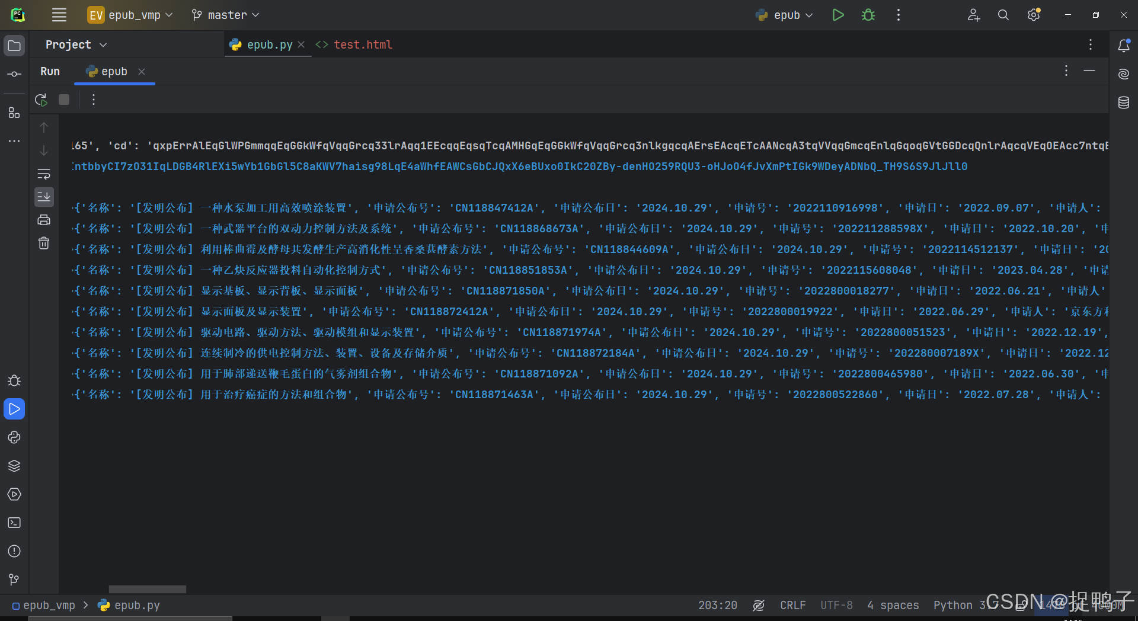Open the master branch dropdown
Image resolution: width=1138 pixels, height=621 pixels.
tap(226, 15)
